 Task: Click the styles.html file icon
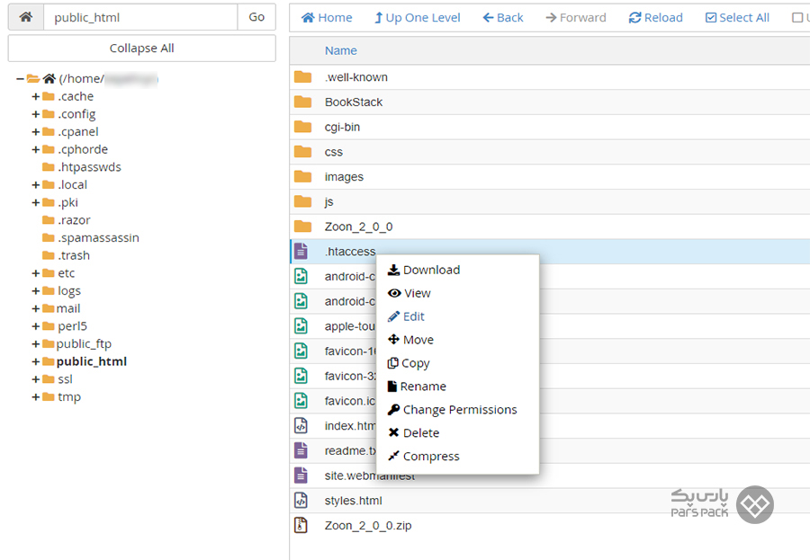pos(301,501)
